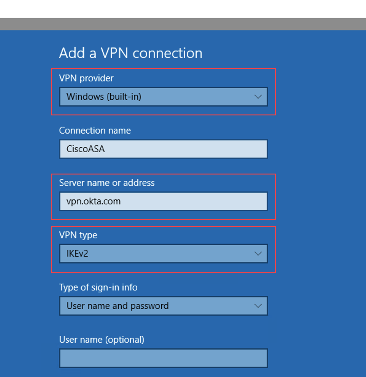Click the 'Connection name' label text
The width and height of the screenshot is (366, 377).
coord(95,130)
